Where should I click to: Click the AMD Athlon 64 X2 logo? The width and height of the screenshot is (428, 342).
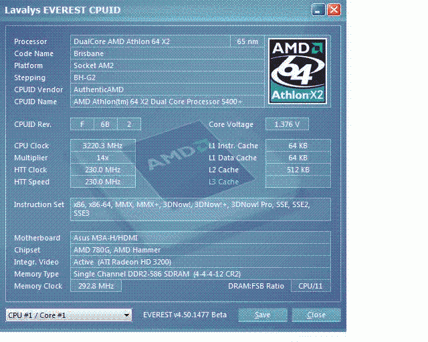[x=298, y=71]
